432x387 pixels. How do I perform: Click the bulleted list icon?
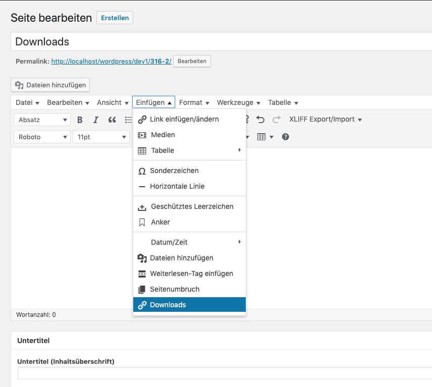click(x=128, y=120)
